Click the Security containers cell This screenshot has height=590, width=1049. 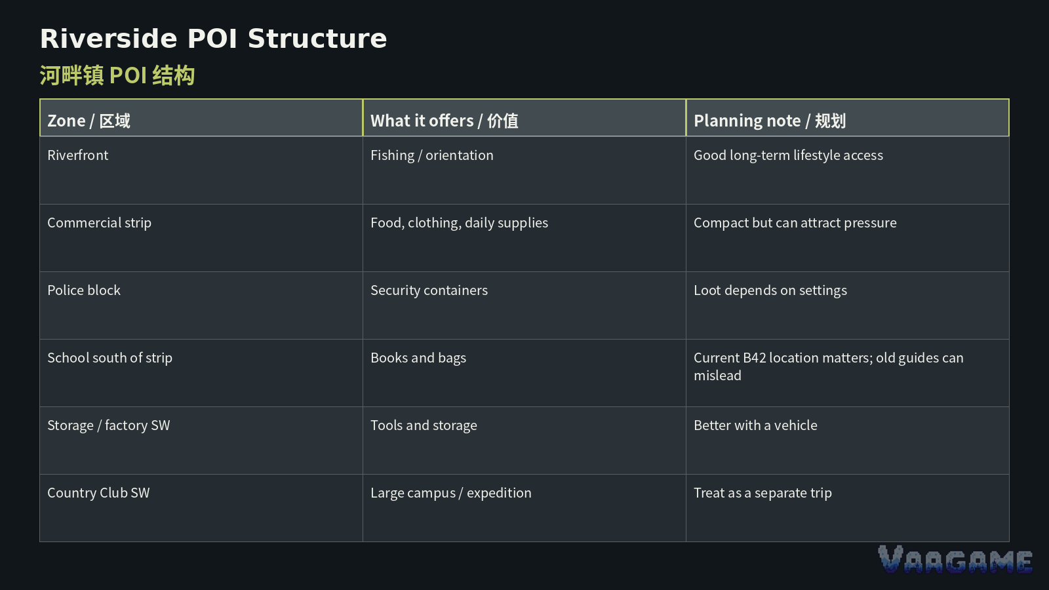524,305
